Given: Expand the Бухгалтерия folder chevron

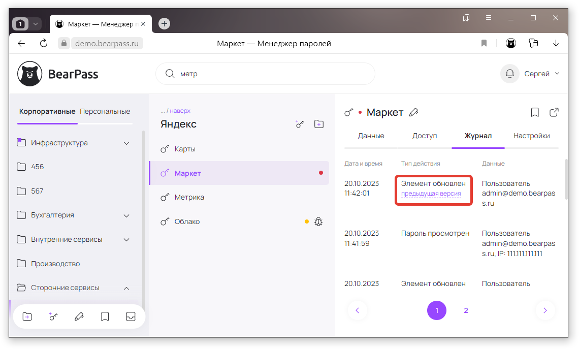Looking at the screenshot, I should click(x=127, y=215).
